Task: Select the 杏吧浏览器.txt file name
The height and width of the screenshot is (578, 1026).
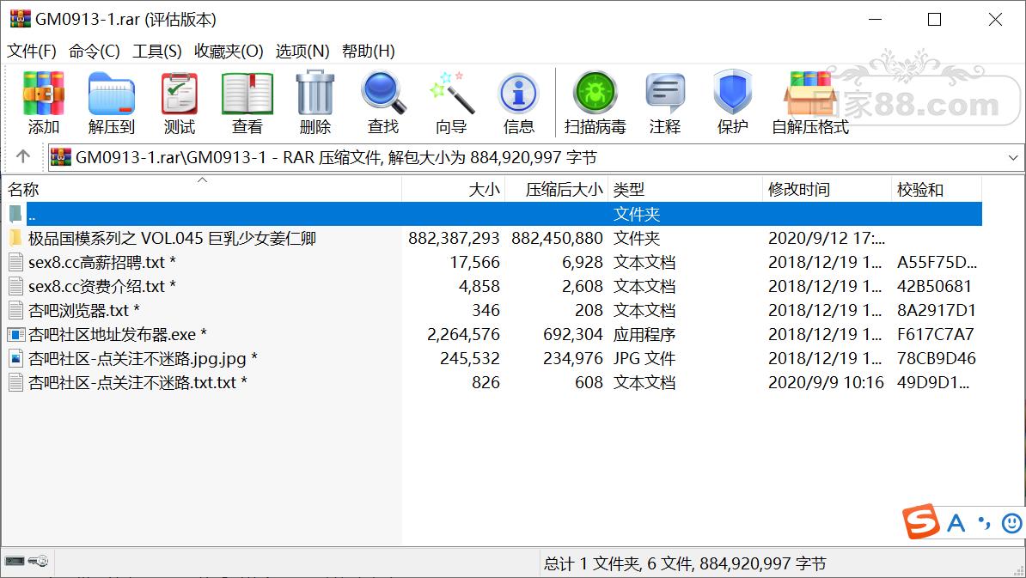Action: [x=83, y=311]
